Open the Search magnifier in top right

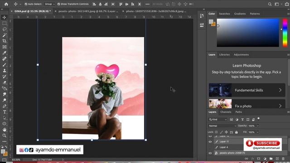pyautogui.click(x=270, y=4)
